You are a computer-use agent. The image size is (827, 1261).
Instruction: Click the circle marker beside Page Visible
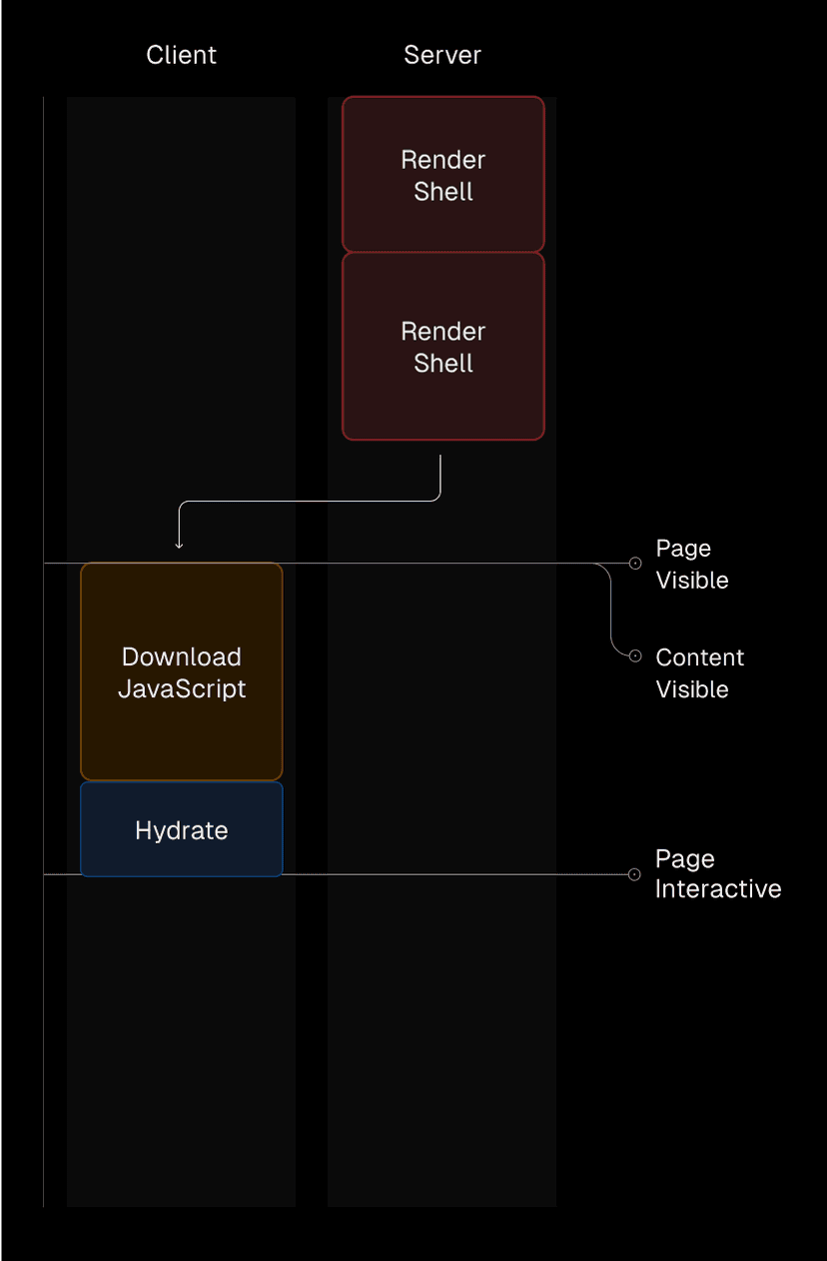(x=635, y=563)
